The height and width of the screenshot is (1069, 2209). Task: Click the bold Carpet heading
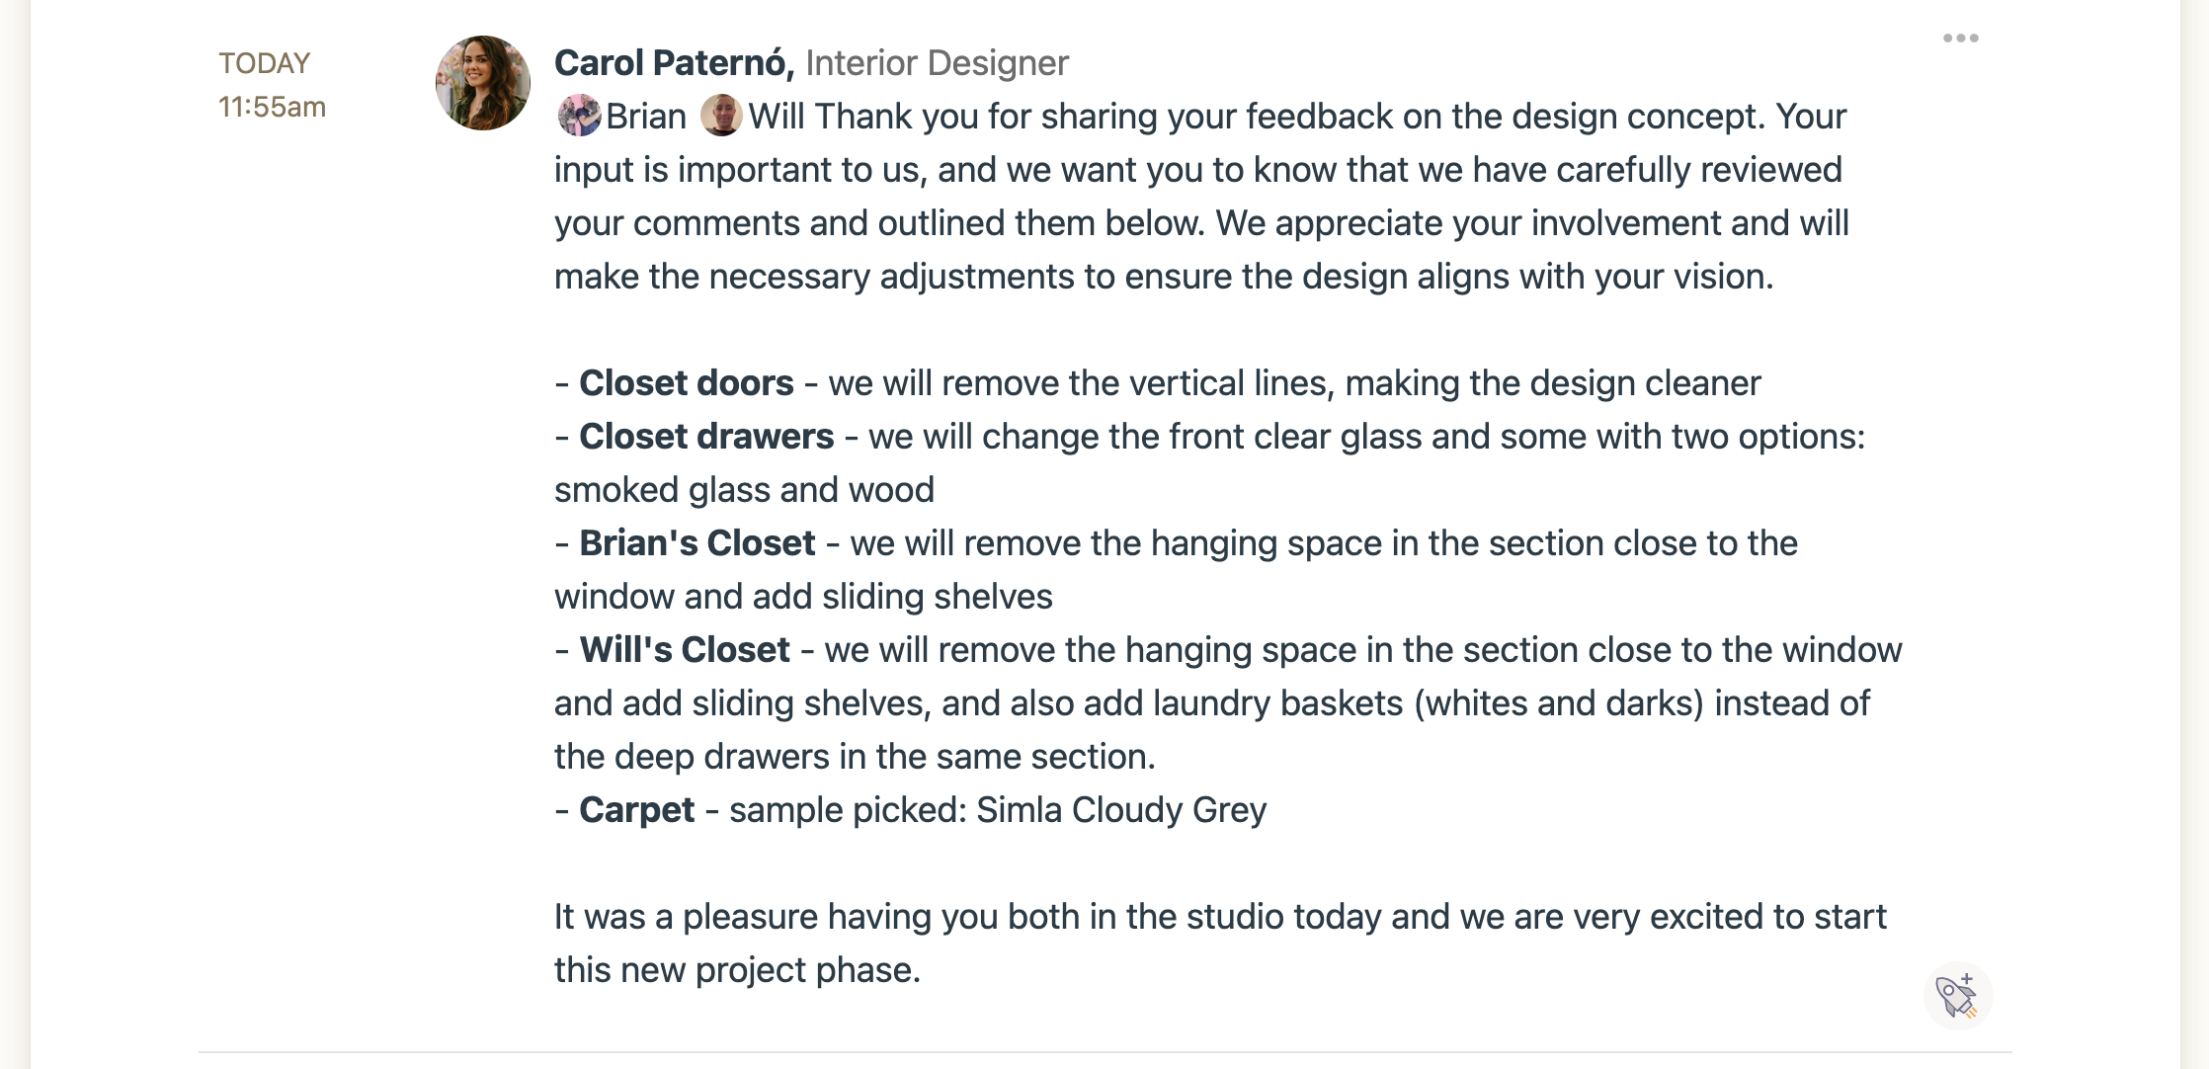[x=636, y=810]
